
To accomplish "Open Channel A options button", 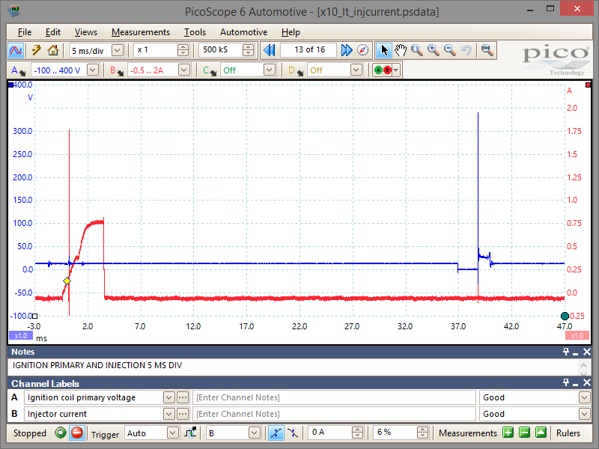I will click(18, 70).
